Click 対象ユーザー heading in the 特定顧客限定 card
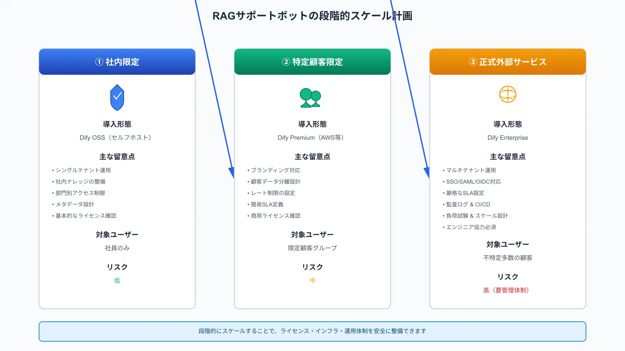The height and width of the screenshot is (351, 625). pyautogui.click(x=312, y=235)
